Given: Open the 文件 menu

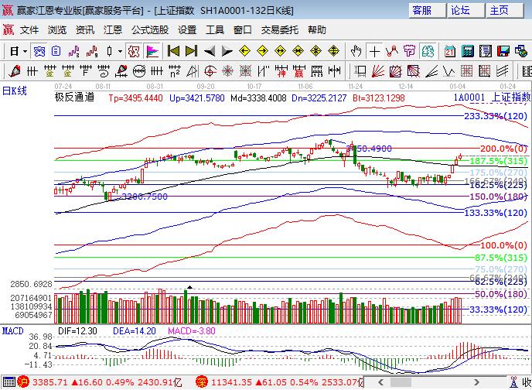Looking at the screenshot, I should pos(29,30).
